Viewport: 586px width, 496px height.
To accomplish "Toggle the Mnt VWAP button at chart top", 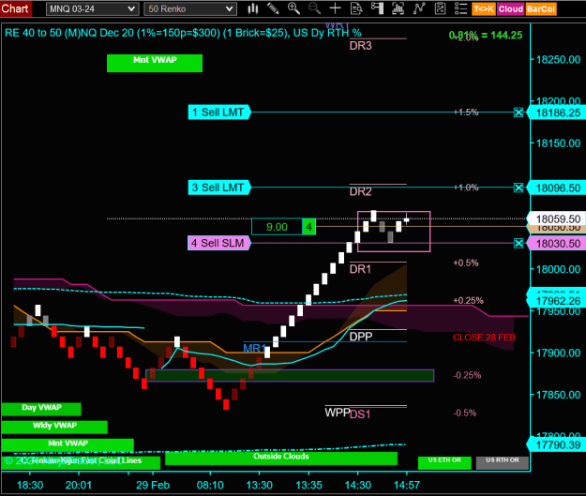I will tap(155, 63).
